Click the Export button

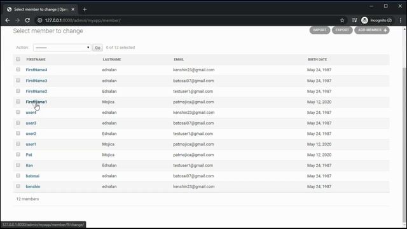click(342, 30)
